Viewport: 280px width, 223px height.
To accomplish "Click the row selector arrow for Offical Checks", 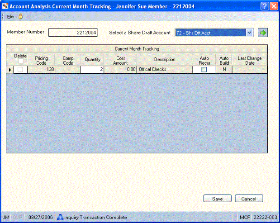I will [x=10, y=70].
